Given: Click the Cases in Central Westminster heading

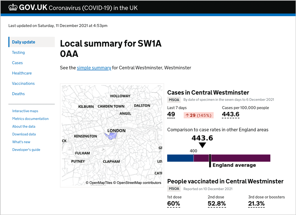Looking at the screenshot, I should (x=208, y=93).
